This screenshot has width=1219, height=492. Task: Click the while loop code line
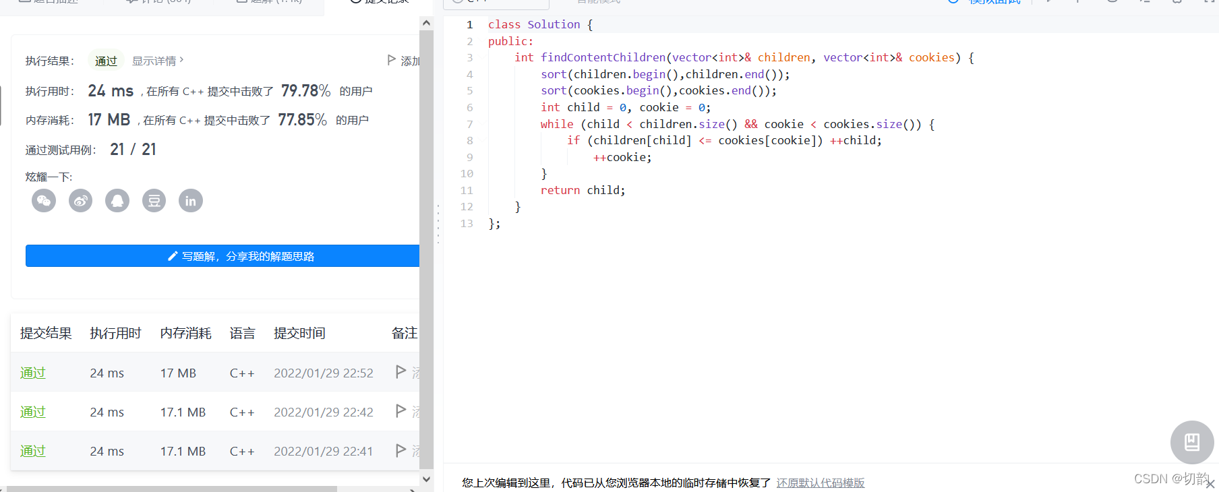pyautogui.click(x=738, y=124)
